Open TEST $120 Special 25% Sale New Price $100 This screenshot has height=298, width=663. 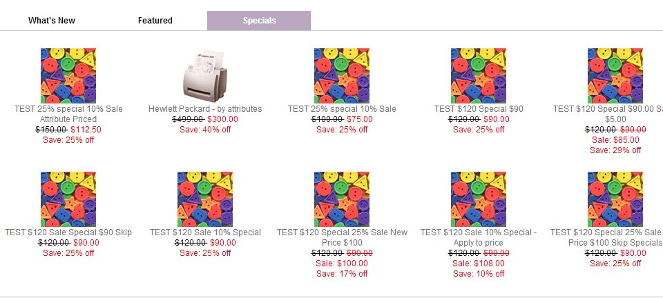(342, 237)
